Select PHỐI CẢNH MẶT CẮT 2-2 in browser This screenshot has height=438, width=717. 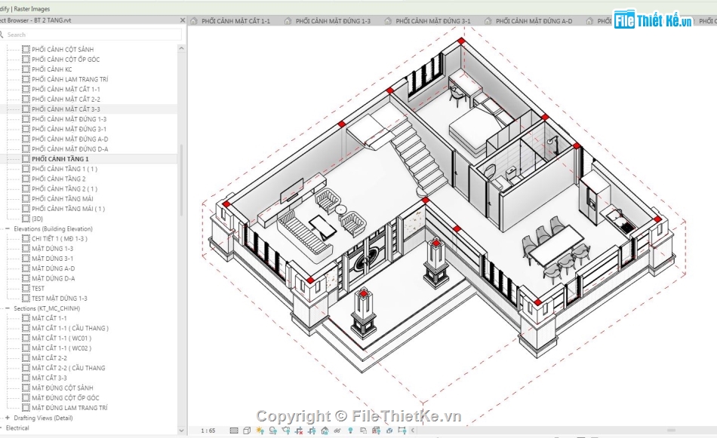pyautogui.click(x=66, y=99)
